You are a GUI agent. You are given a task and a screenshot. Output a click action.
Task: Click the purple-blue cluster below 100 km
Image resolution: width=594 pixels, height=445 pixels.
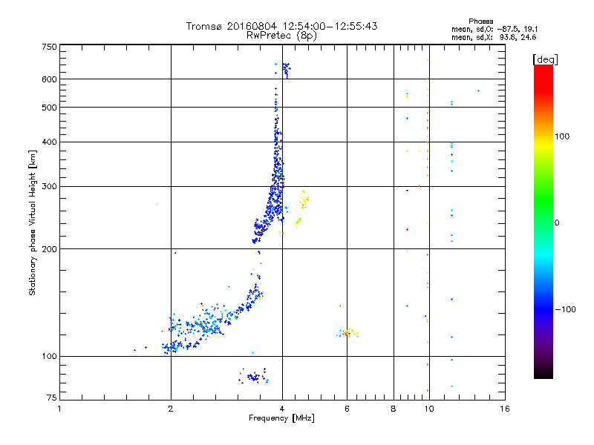(x=254, y=376)
